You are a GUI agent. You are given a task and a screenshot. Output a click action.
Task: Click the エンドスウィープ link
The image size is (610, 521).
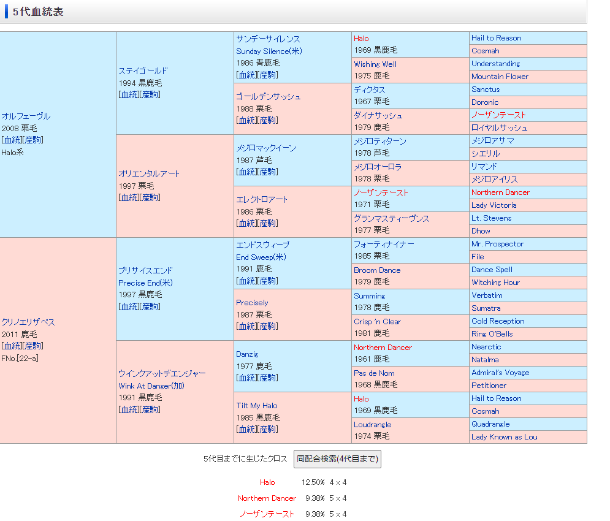[262, 245]
